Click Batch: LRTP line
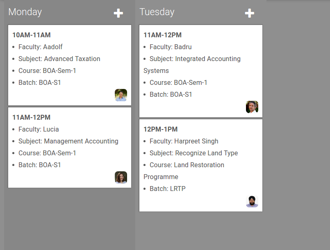Image resolution: width=330 pixels, height=250 pixels. [x=168, y=189]
